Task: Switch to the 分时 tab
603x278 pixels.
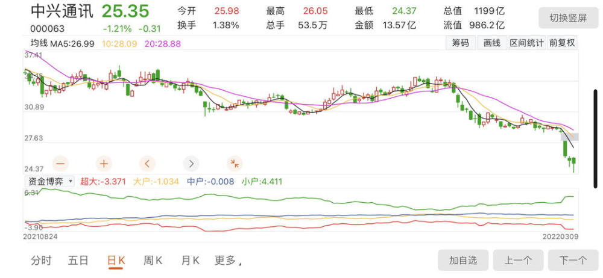Action: [41, 261]
